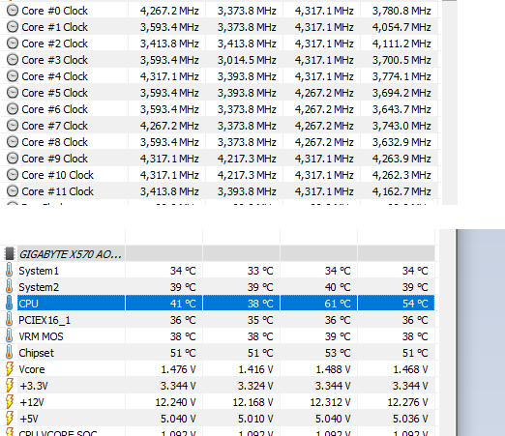Select the Chipset temperature label
505x436 pixels.
[37, 353]
